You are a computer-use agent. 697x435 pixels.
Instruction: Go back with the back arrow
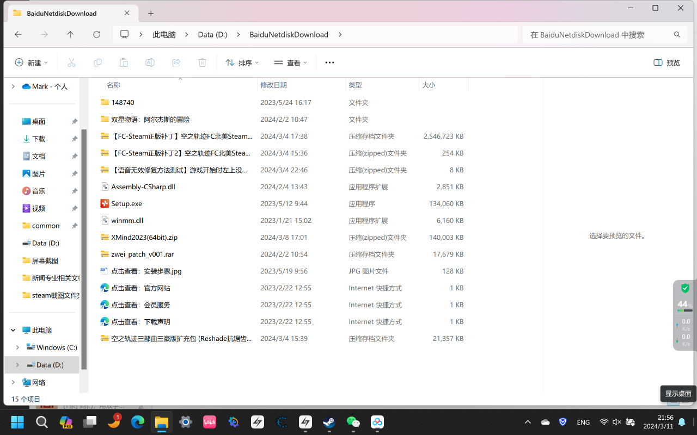[18, 34]
